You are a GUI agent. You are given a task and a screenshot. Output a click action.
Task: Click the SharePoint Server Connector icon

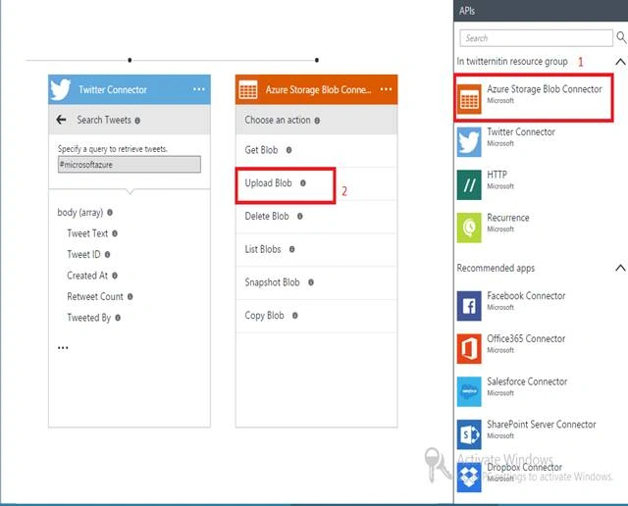pos(469,434)
